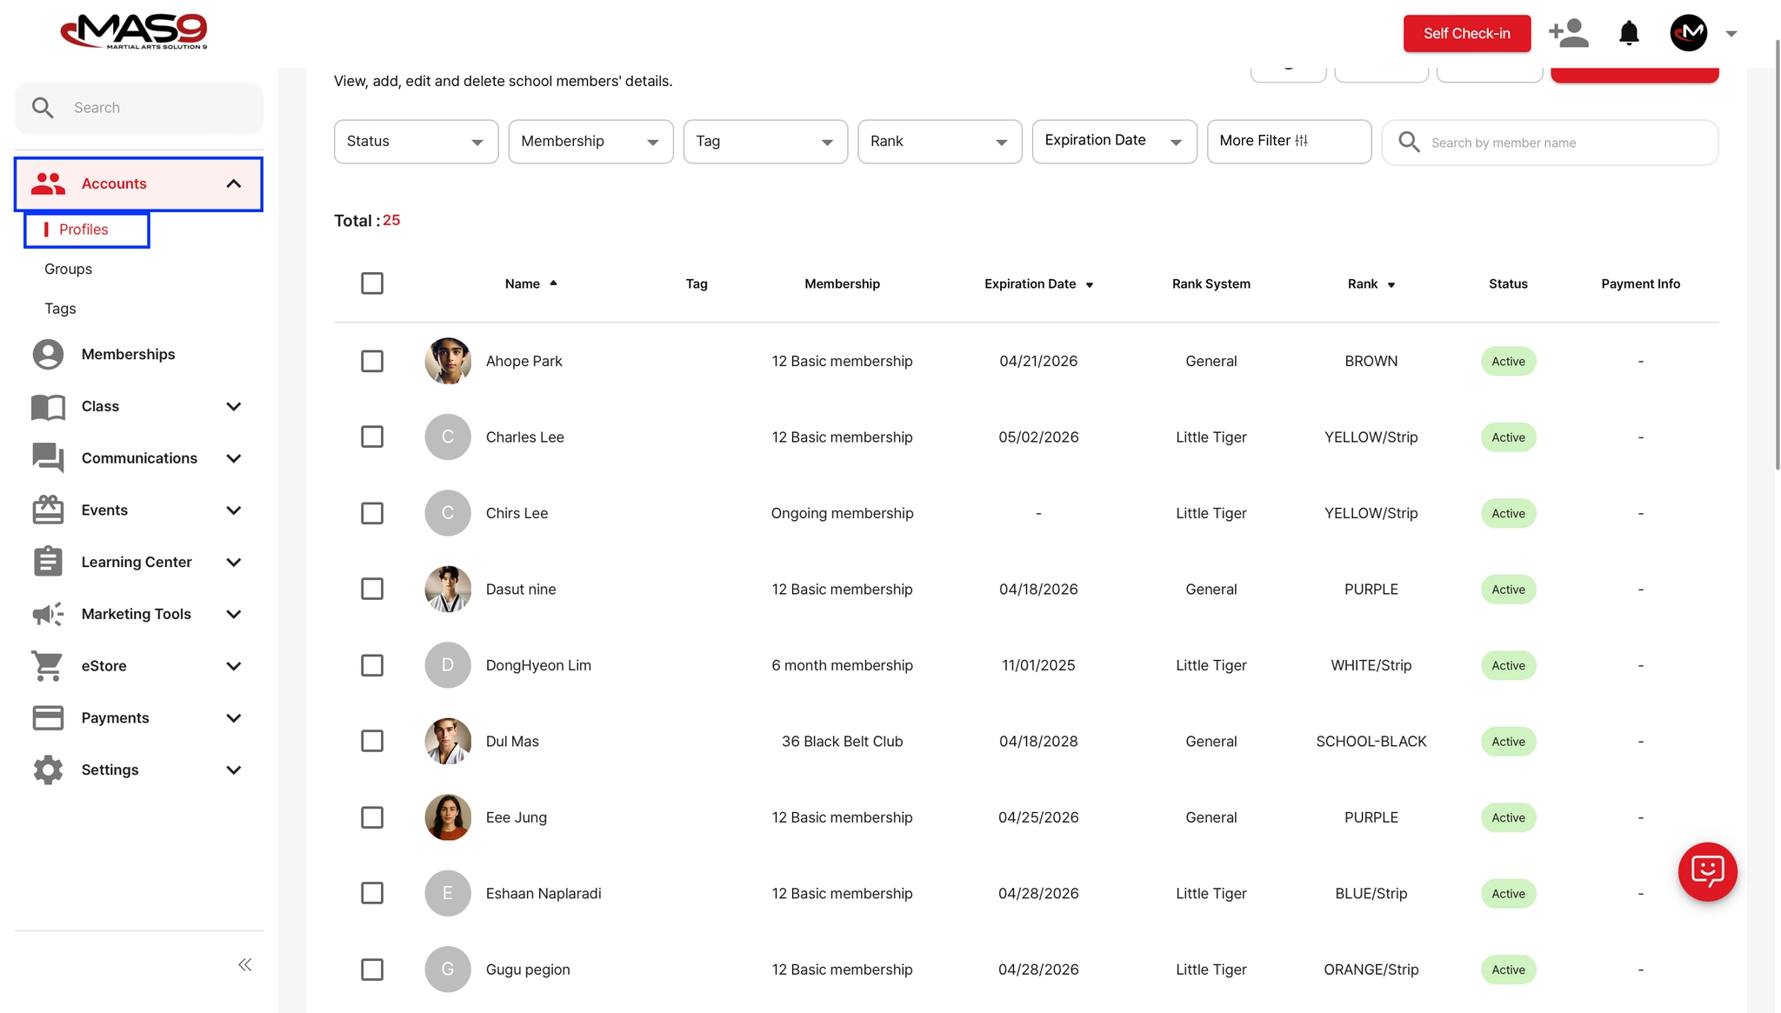Click the Marketing Tools megaphone icon

pyautogui.click(x=48, y=614)
